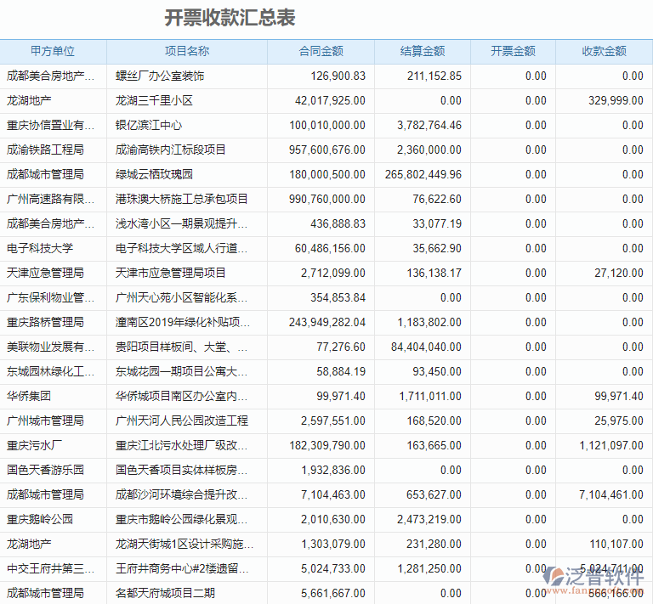Select the 电子科技大学 client cell
The image size is (653, 604).
40,249
